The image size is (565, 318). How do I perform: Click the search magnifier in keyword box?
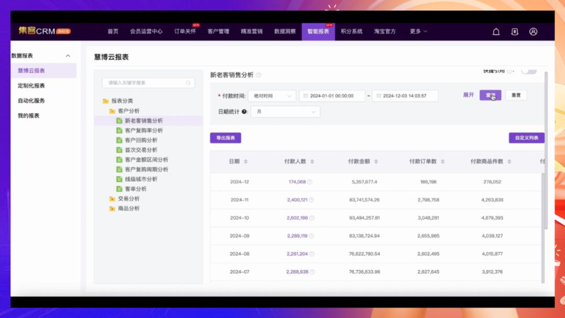[188, 83]
